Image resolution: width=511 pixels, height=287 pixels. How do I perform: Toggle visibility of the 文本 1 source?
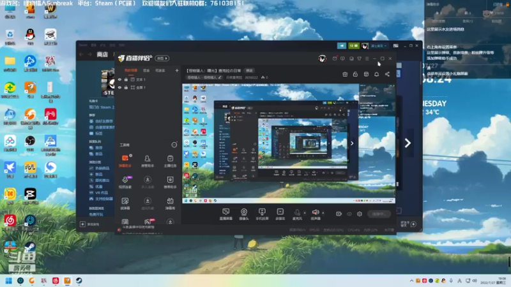(119, 79)
